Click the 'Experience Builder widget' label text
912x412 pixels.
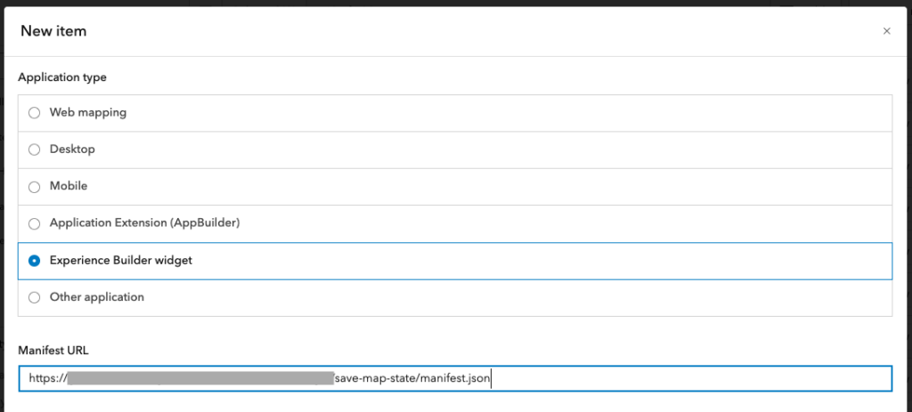coord(121,261)
